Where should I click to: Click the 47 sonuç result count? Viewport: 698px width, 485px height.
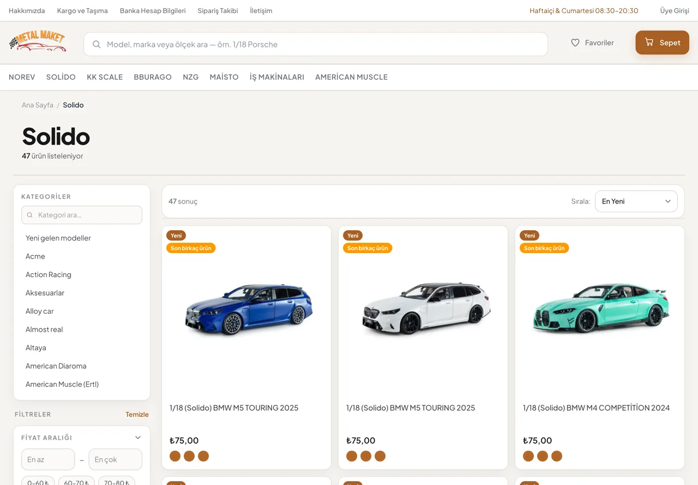coord(183,201)
